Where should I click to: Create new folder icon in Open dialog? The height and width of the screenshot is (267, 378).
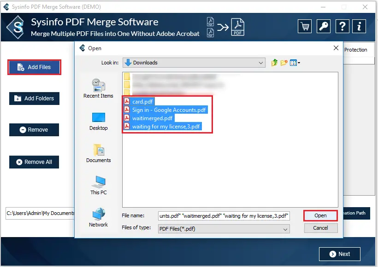284,63
